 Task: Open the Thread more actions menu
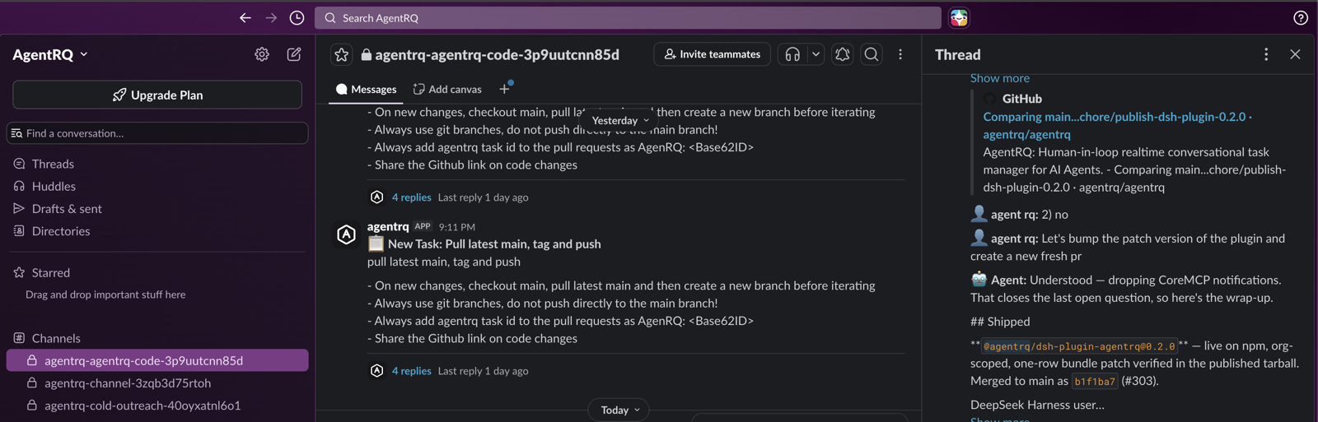tap(1266, 54)
